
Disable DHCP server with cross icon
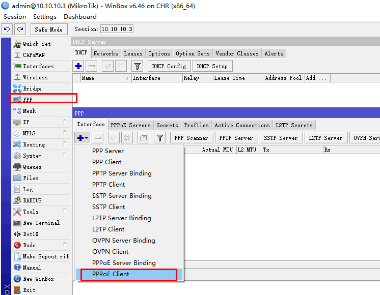point(121,66)
